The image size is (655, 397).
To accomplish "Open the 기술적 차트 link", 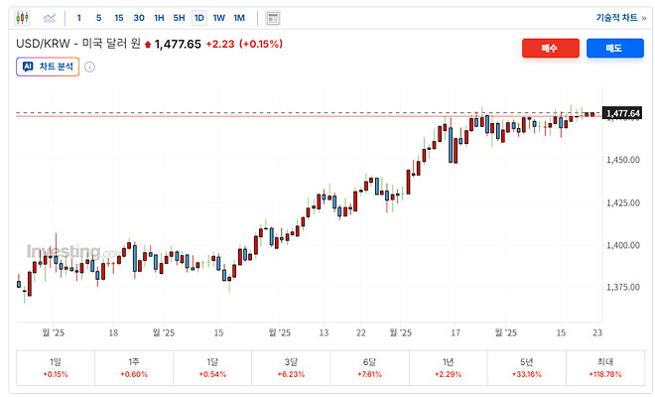I will pos(619,18).
